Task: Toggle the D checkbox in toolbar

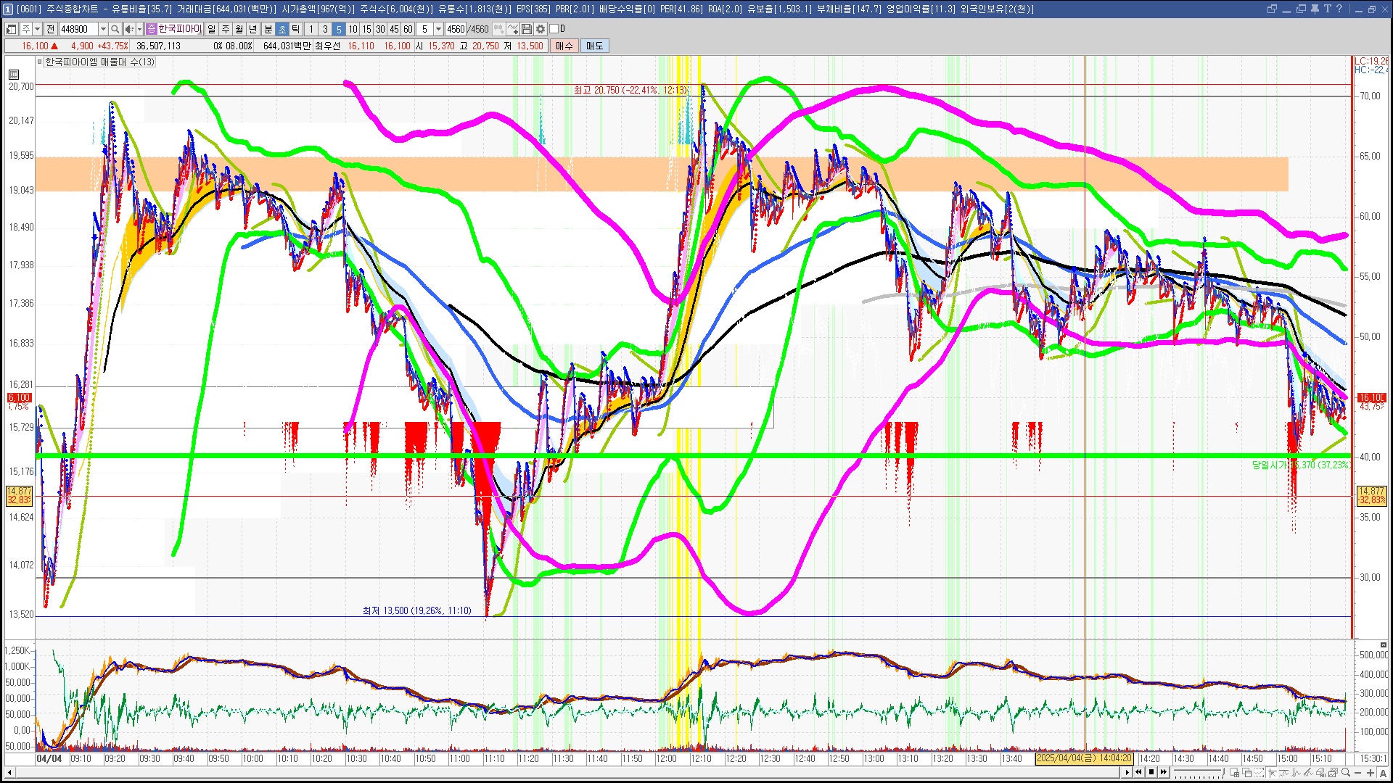Action: pyautogui.click(x=554, y=29)
